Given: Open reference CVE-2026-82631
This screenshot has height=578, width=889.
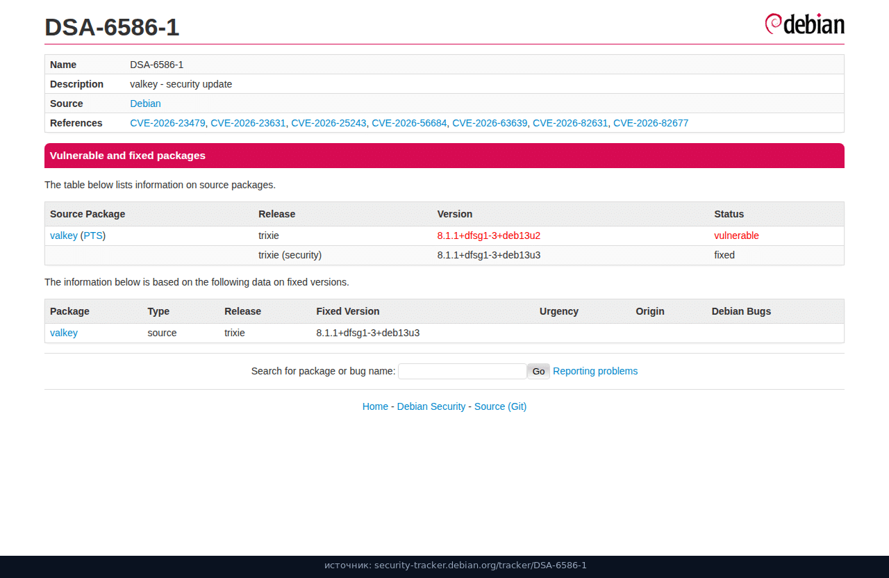Looking at the screenshot, I should (570, 123).
